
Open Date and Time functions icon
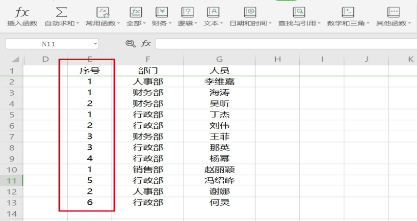tap(250, 12)
